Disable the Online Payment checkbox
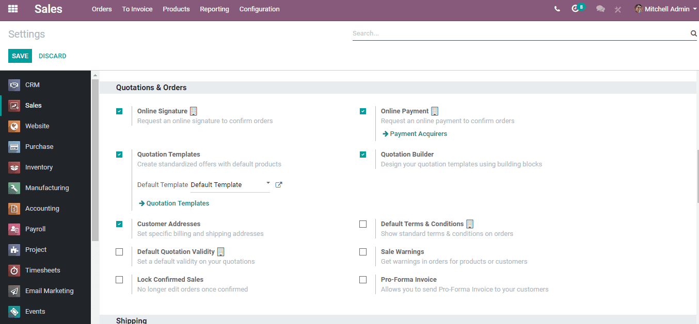Screen dimensions: 699x324 [x=363, y=111]
